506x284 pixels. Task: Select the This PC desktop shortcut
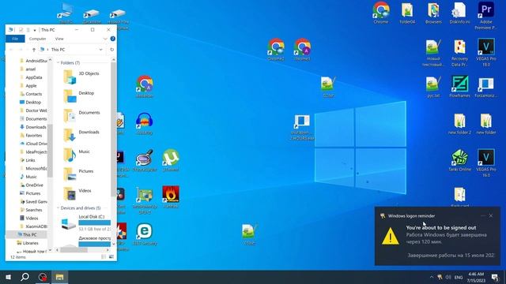(66, 13)
